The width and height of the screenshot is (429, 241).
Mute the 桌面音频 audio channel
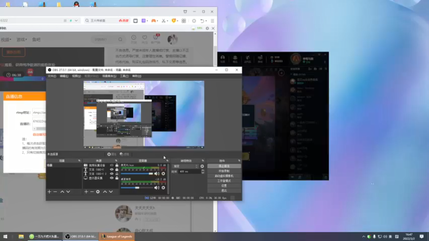(157, 188)
